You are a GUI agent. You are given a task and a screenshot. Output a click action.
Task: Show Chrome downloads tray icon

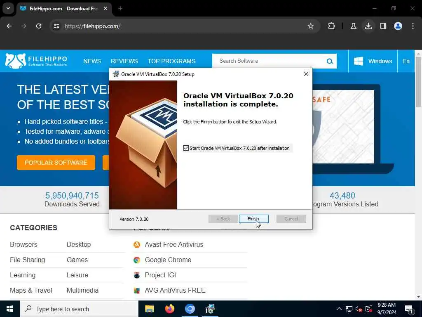(x=368, y=26)
